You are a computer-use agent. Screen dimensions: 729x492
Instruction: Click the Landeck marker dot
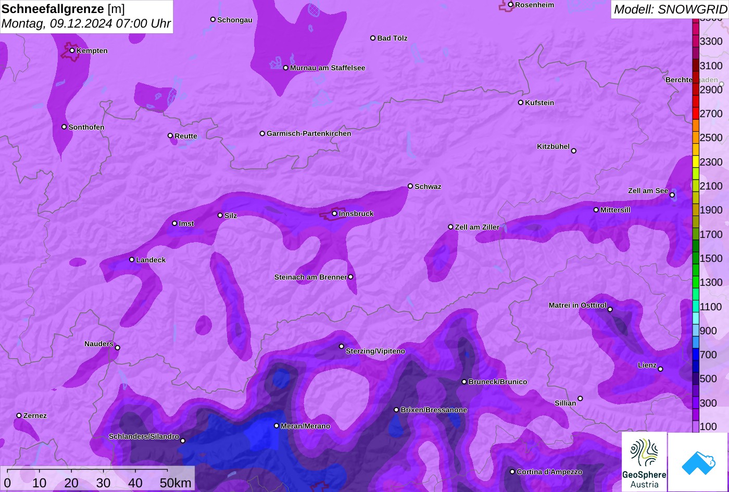coord(132,259)
